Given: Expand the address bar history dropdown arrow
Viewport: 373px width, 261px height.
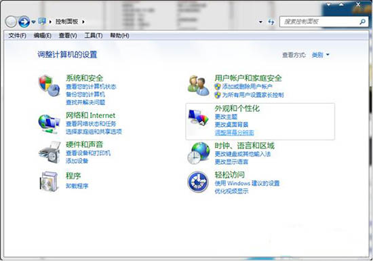Looking at the screenshot, I should coord(260,22).
